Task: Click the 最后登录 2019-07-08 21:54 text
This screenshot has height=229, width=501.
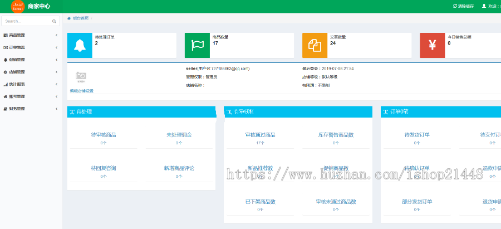Action: tap(328, 69)
